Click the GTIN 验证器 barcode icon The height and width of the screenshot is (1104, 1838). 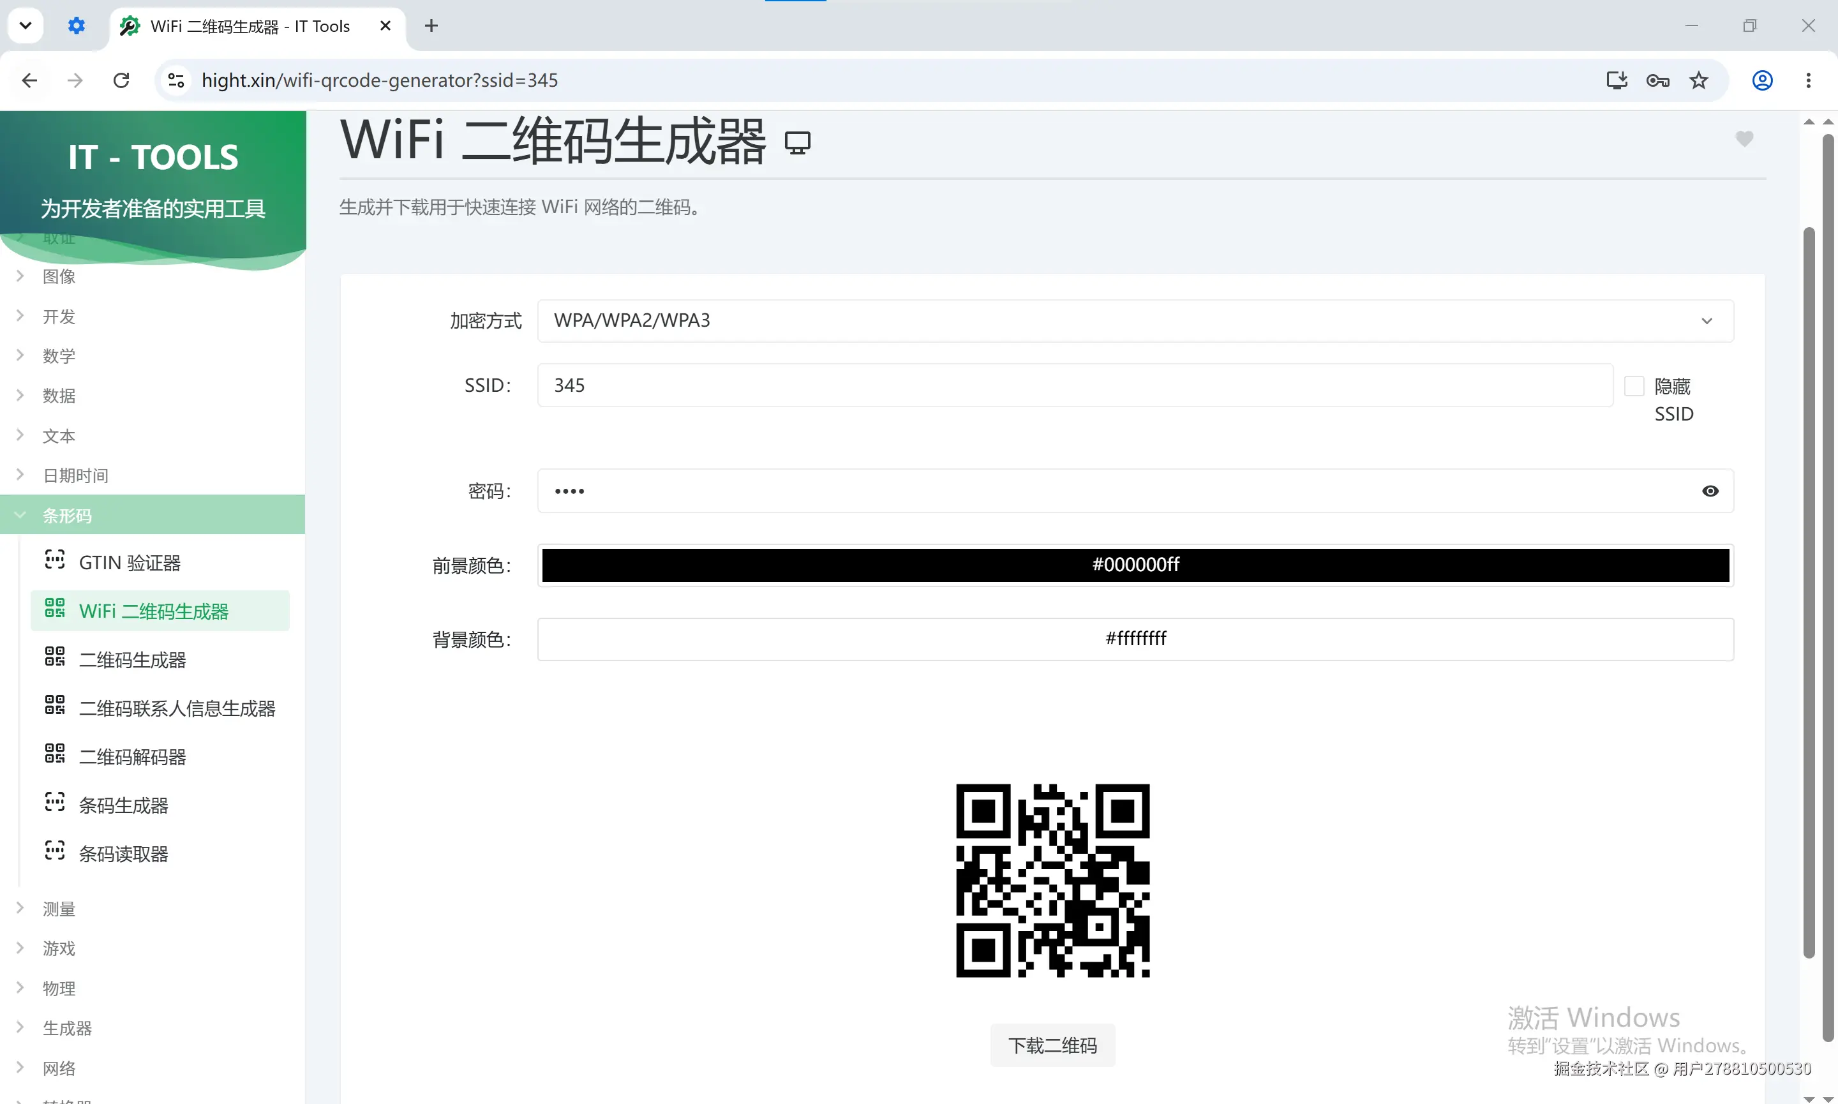click(54, 560)
